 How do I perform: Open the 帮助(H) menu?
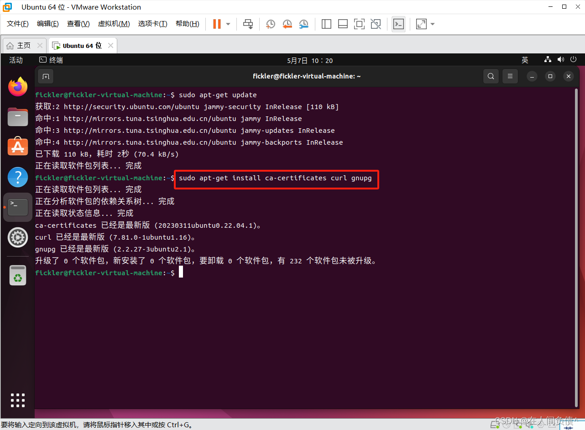[188, 24]
